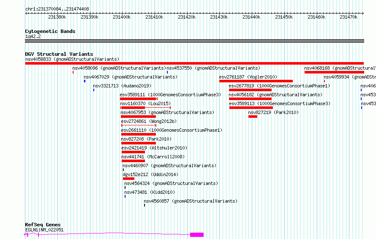Click the chr1:231370084..231474408 coordinates text

(57, 9)
